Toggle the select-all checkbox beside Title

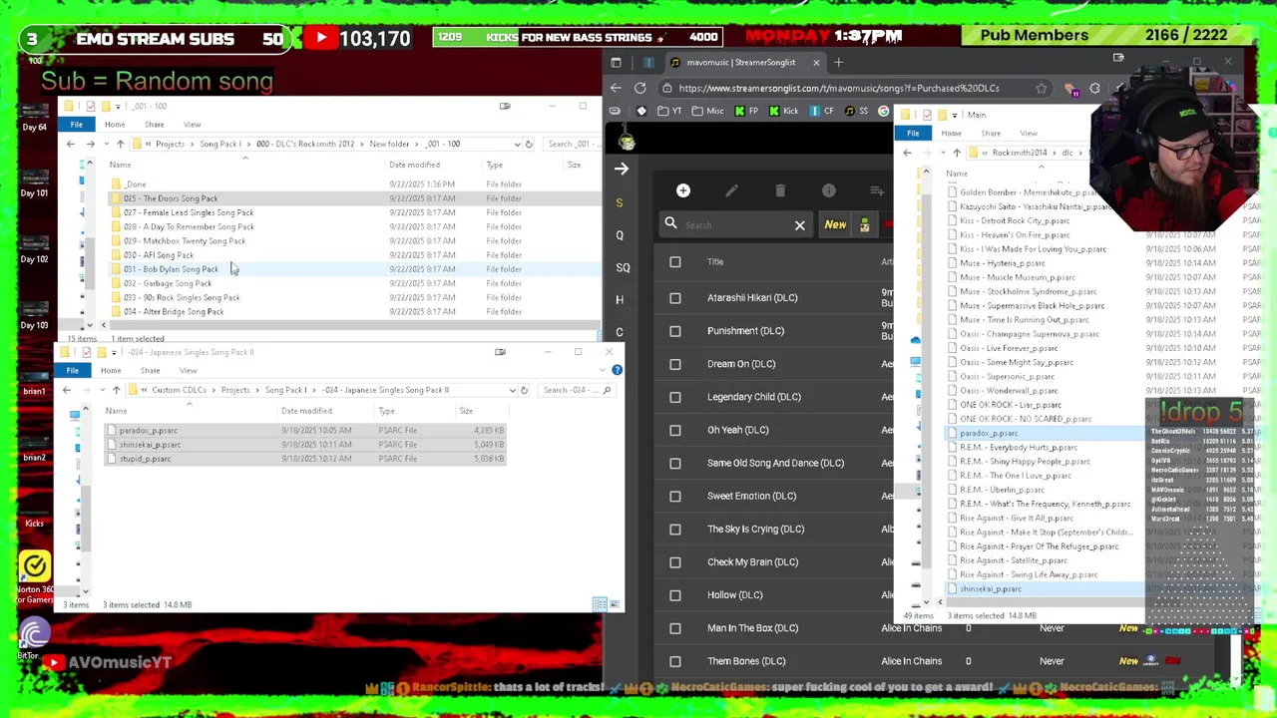[675, 262]
